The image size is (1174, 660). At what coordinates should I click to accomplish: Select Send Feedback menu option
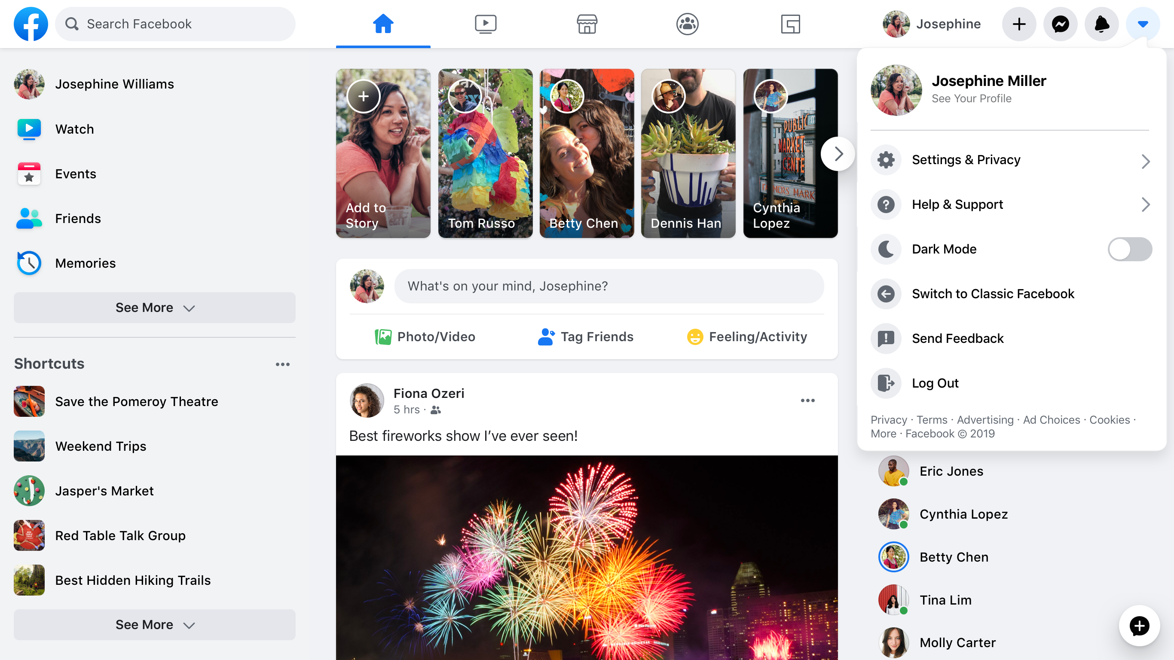(x=957, y=338)
